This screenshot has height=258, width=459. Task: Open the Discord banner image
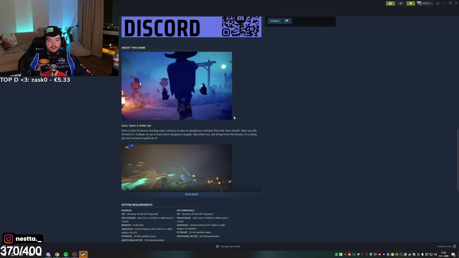(x=191, y=27)
